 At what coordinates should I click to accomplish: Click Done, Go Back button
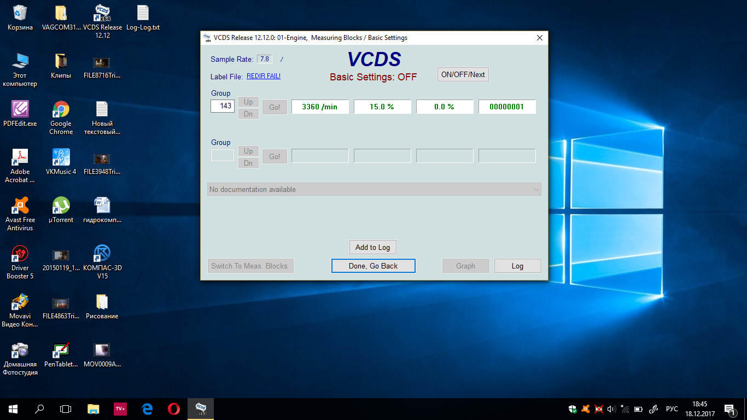[373, 266]
